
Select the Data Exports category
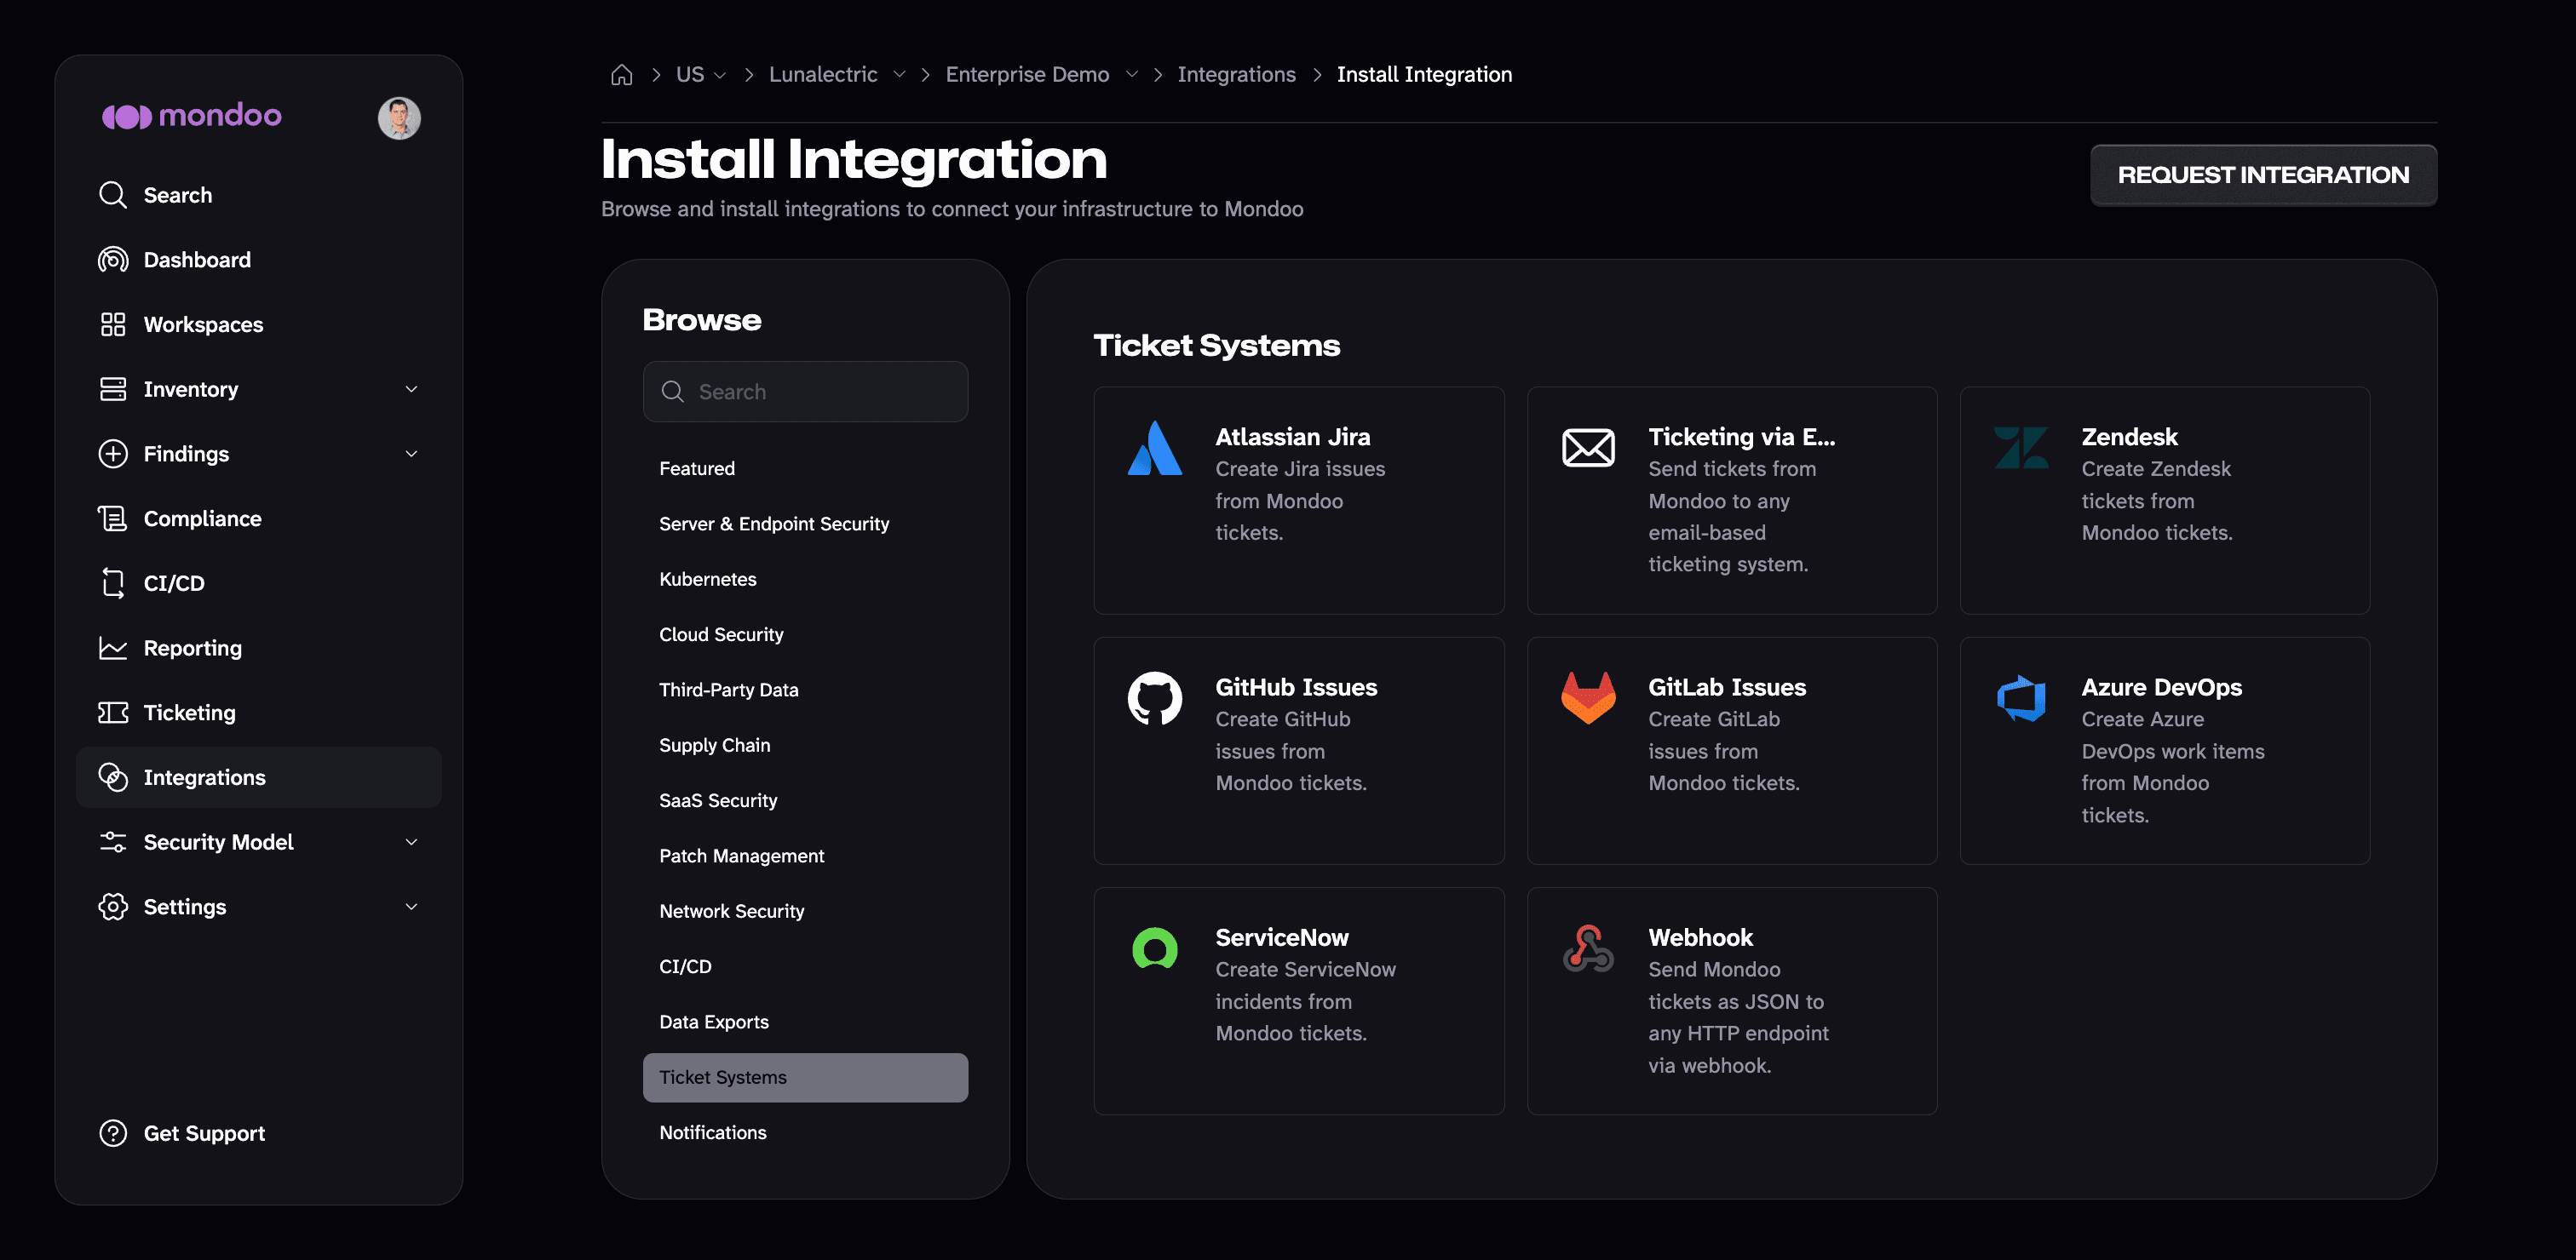(x=805, y=1021)
